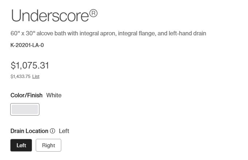Click the Underscore product title
Image resolution: width=248 pixels, height=160 pixels.
point(50,16)
